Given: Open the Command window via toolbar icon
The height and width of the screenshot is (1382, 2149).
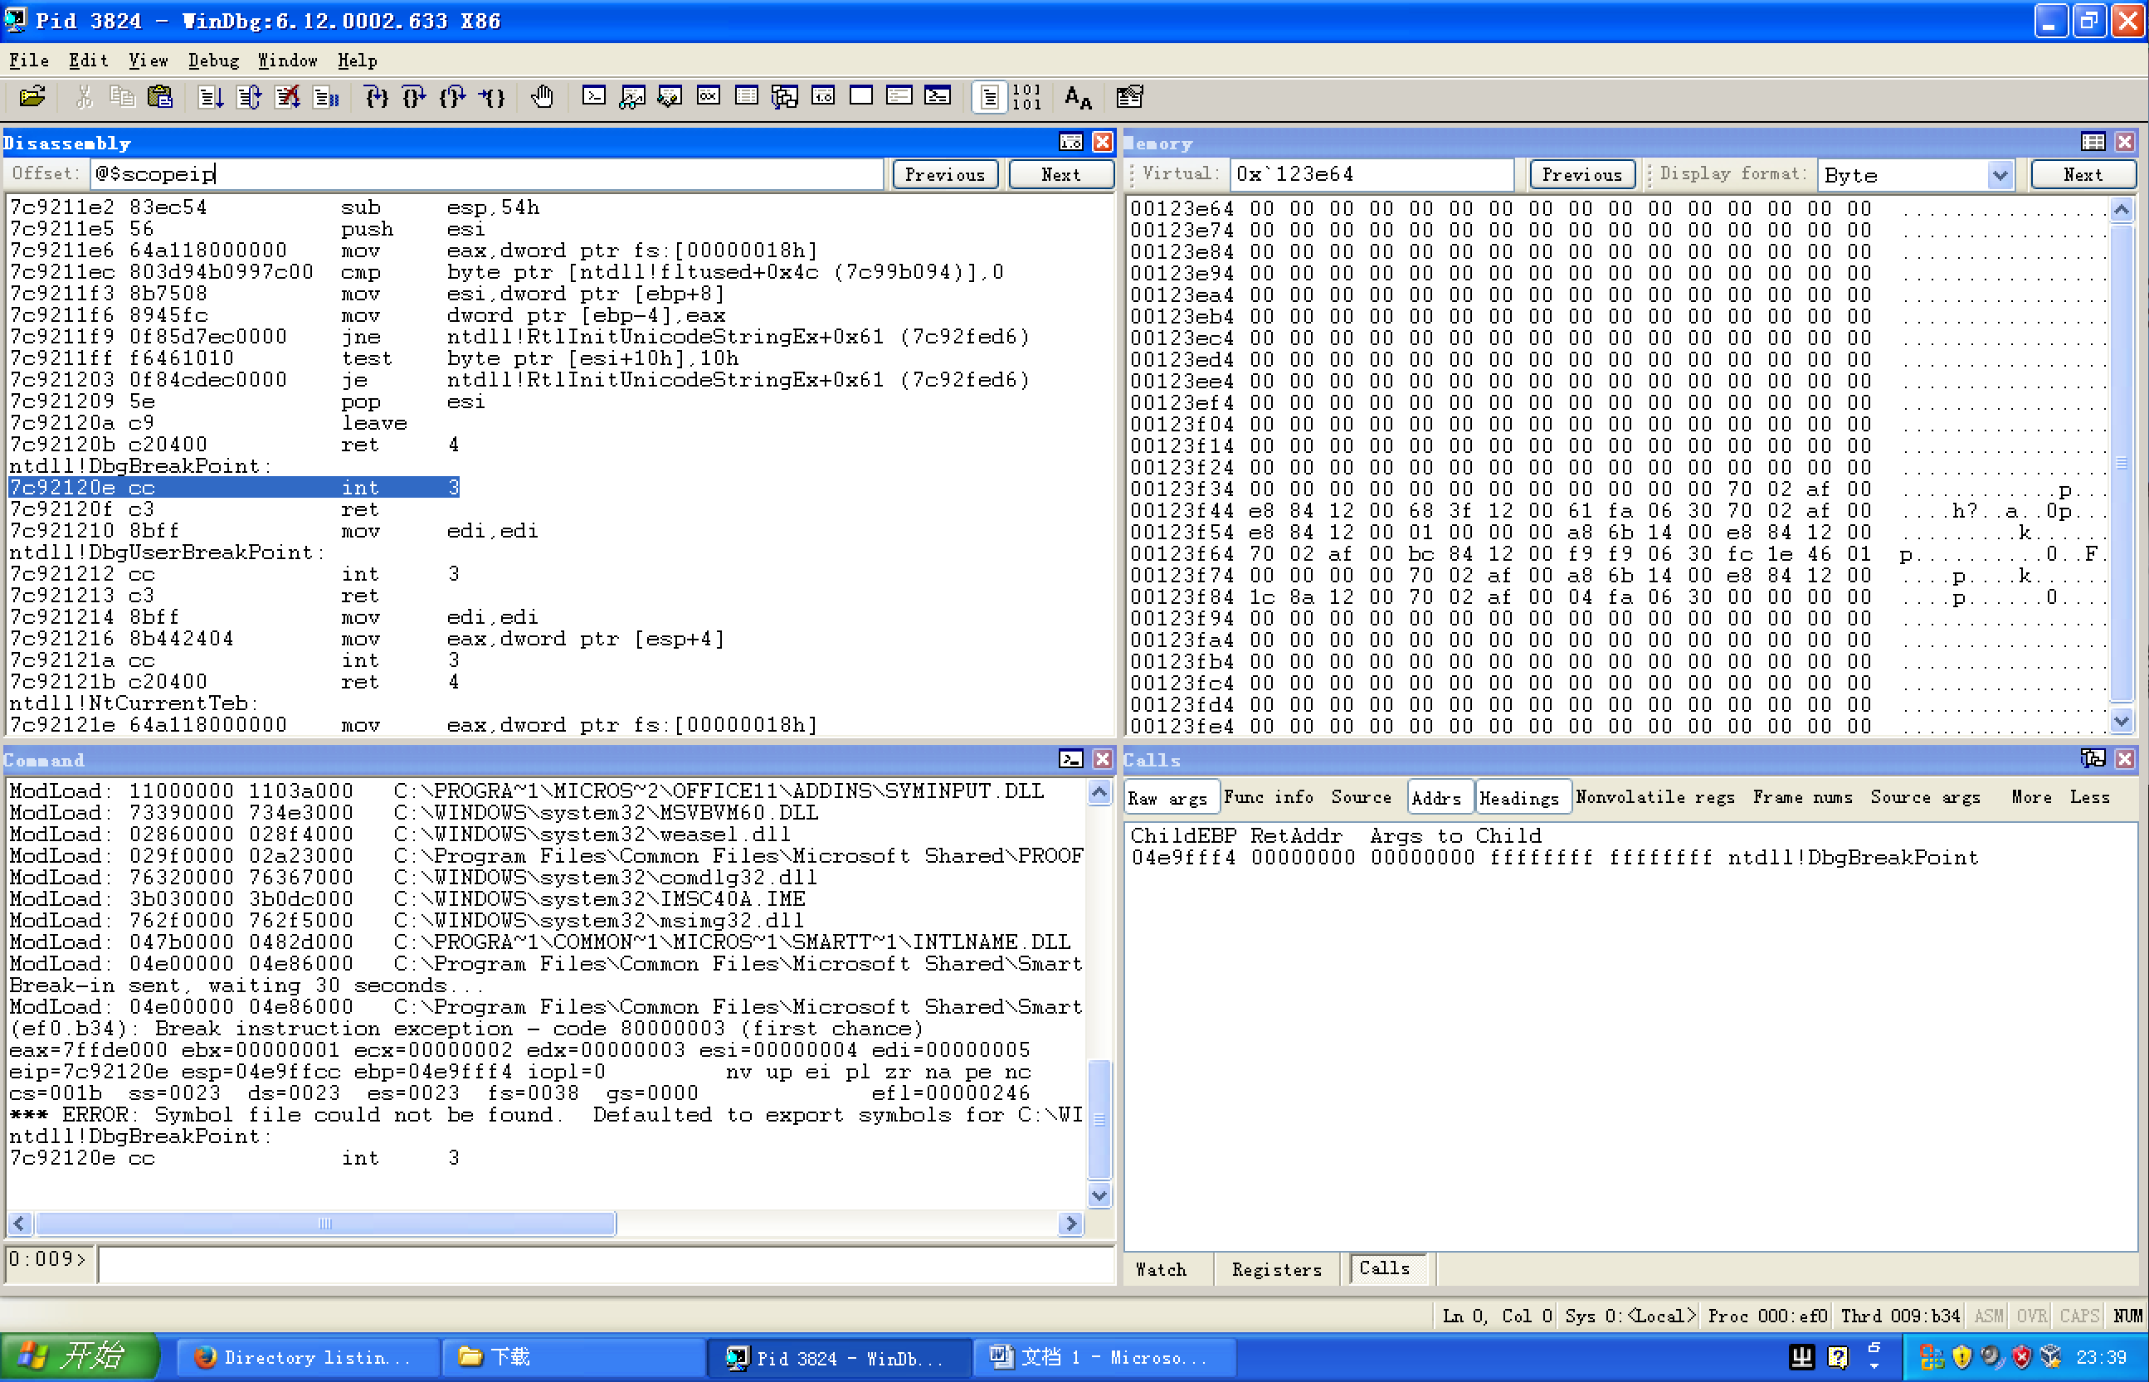Looking at the screenshot, I should click(593, 97).
